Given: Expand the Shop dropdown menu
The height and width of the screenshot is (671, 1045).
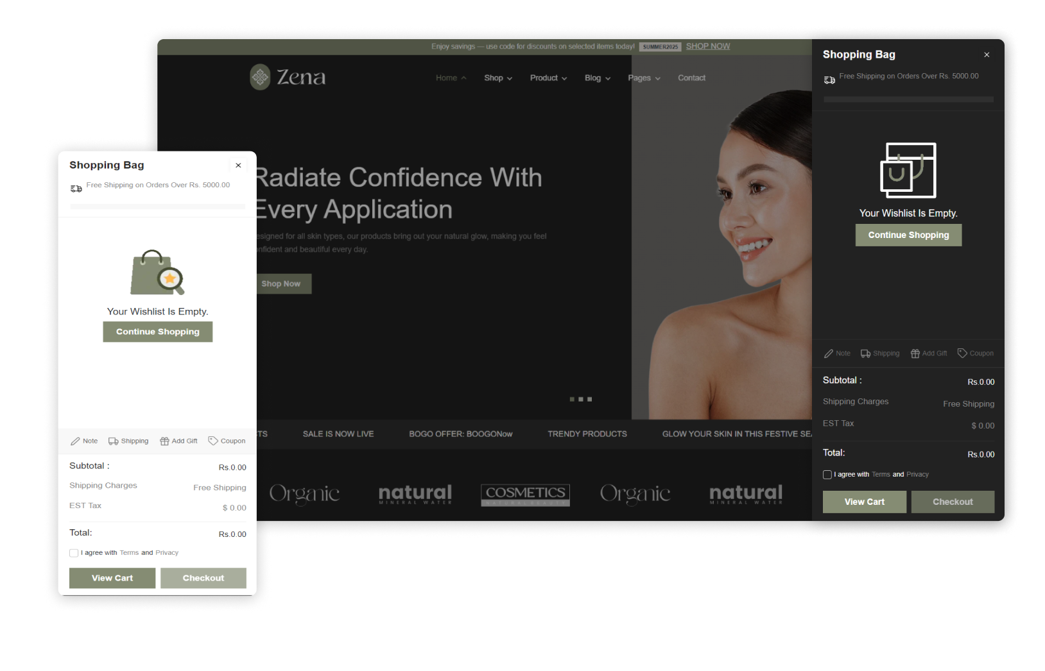Looking at the screenshot, I should (x=497, y=78).
